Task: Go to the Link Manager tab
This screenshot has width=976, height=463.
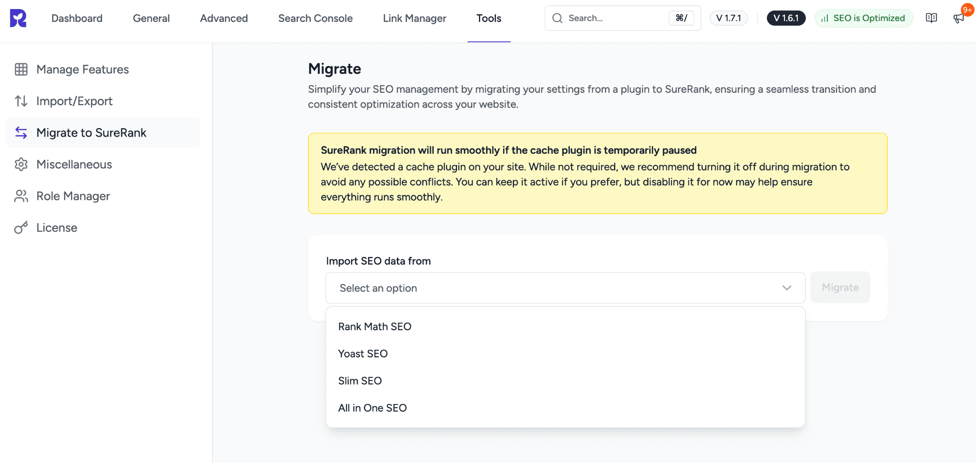Action: tap(415, 18)
